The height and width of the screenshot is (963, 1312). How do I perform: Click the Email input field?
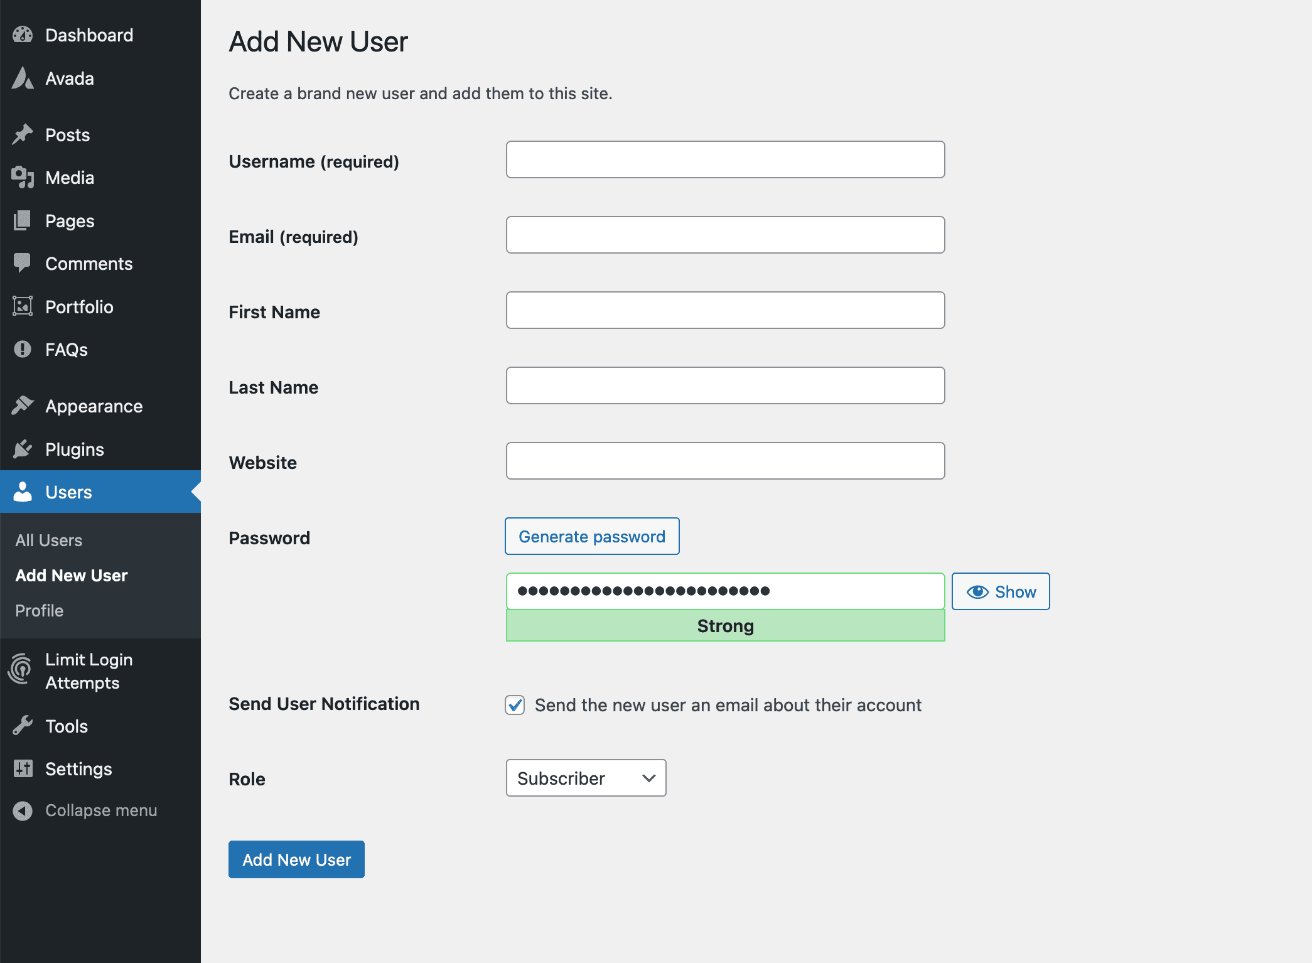click(x=725, y=235)
